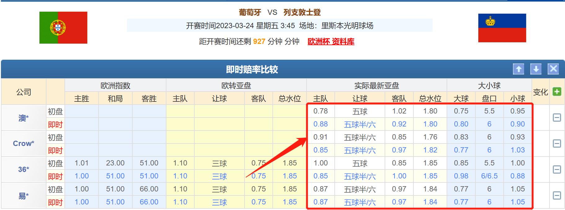Screen dimensions: 565x210
Task: Collapse the 澳* company row
Action: pyautogui.click(x=557, y=118)
